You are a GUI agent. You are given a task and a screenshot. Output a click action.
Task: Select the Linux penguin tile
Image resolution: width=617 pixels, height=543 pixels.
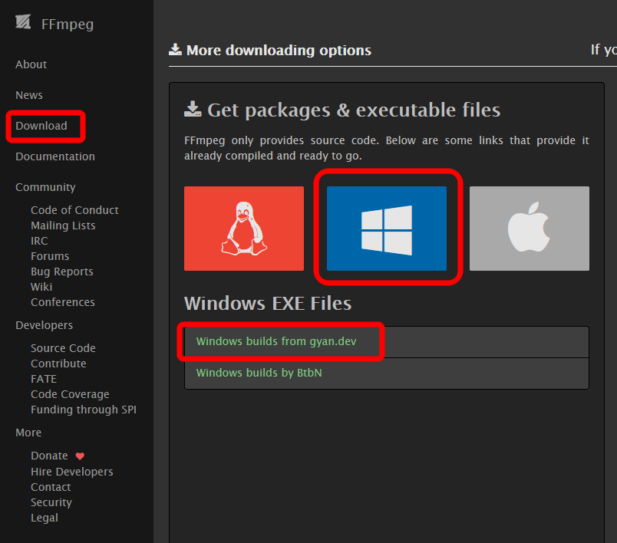coord(244,229)
